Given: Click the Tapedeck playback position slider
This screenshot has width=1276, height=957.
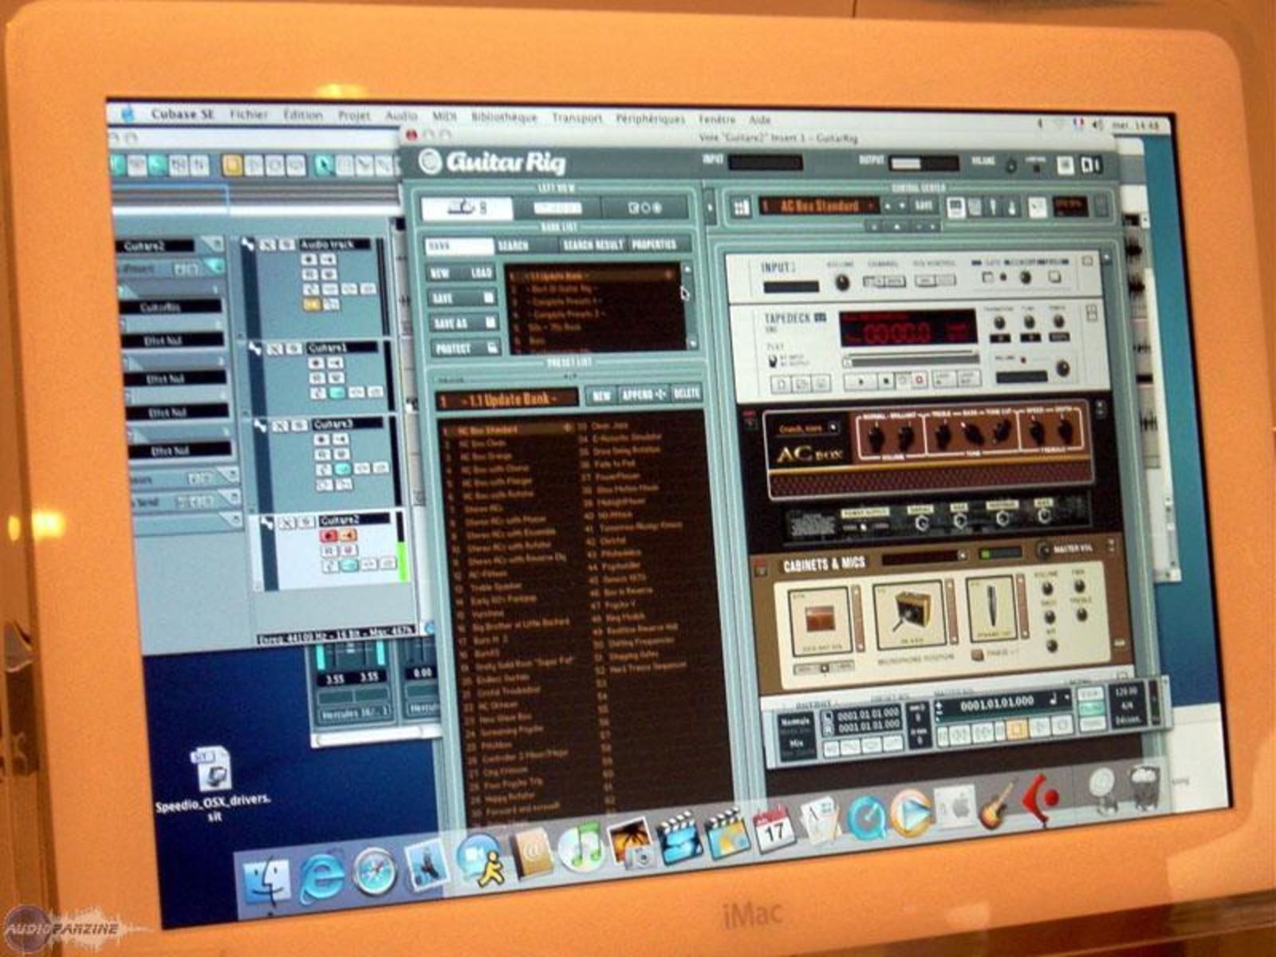Looking at the screenshot, I should tap(911, 361).
